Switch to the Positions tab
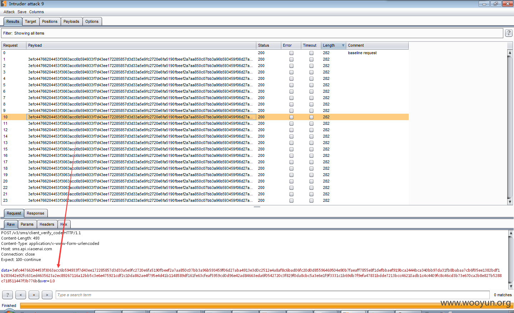514x313 pixels. tap(50, 21)
